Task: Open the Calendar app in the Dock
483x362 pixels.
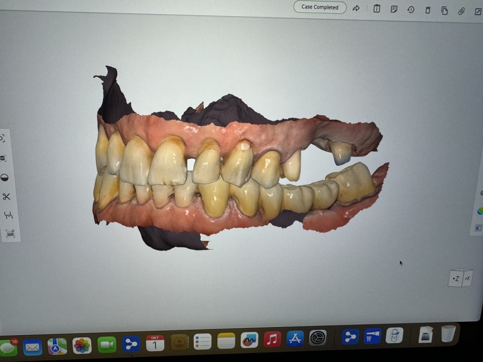Action: coord(155,343)
